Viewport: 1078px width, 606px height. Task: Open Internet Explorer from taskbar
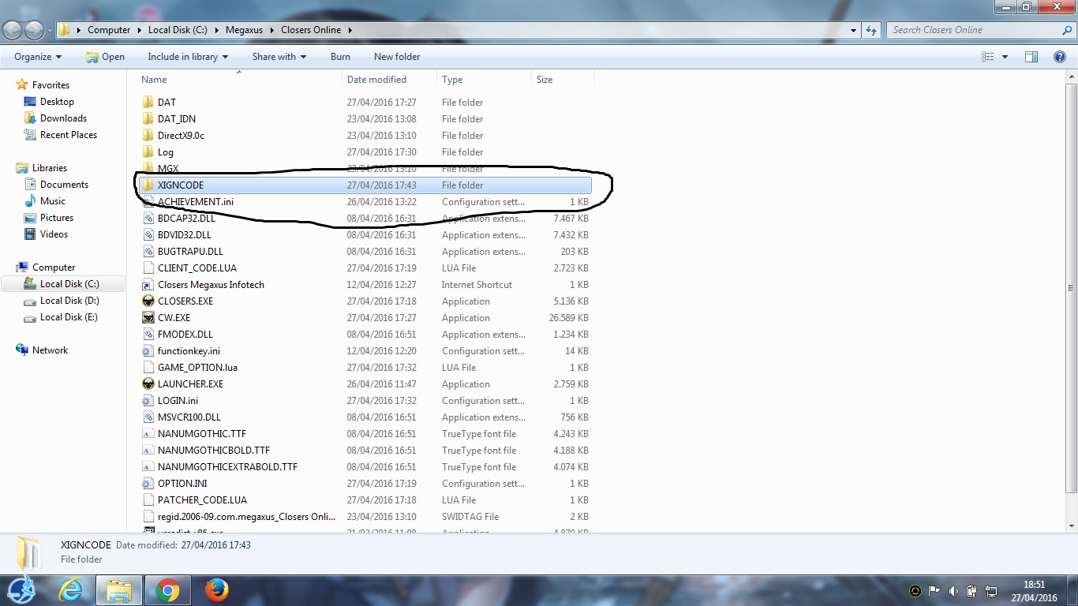pyautogui.click(x=71, y=590)
